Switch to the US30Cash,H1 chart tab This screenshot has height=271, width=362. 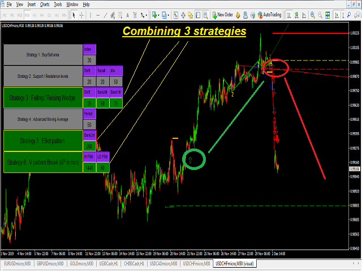tap(109, 264)
